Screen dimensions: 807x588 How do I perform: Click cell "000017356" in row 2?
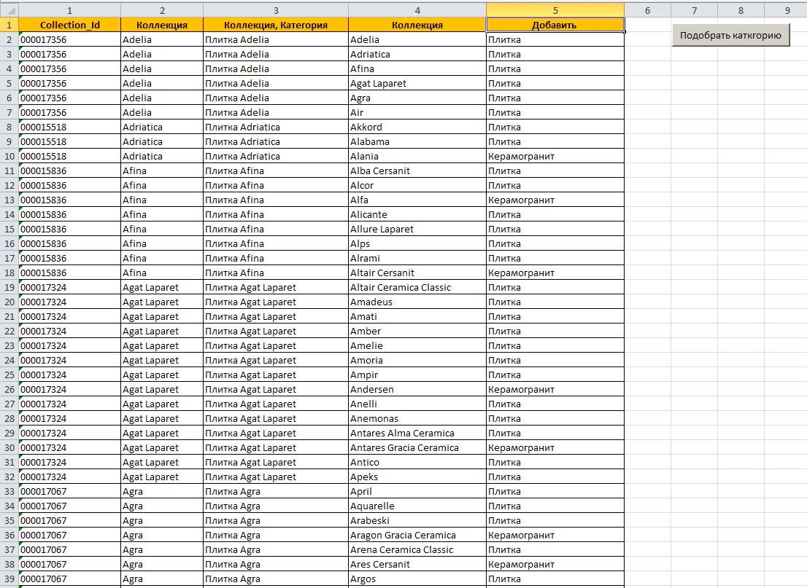point(69,39)
